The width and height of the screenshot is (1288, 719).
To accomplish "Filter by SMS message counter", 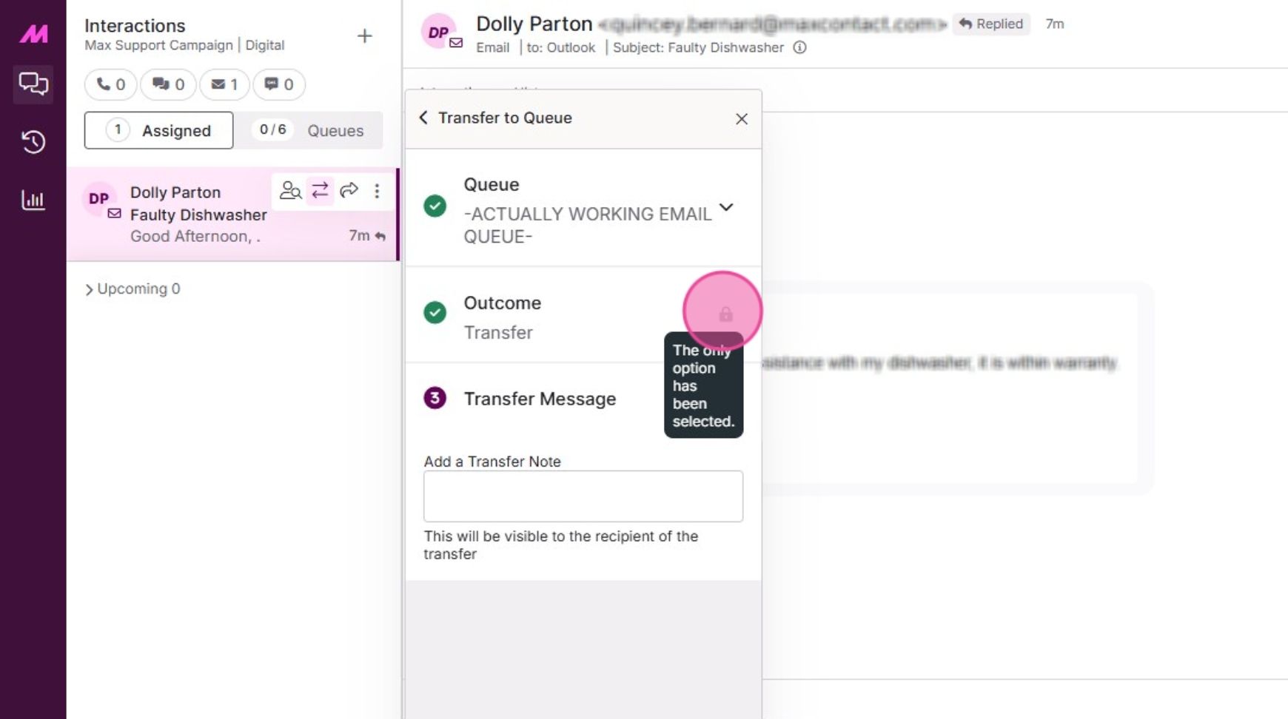I will coord(279,84).
